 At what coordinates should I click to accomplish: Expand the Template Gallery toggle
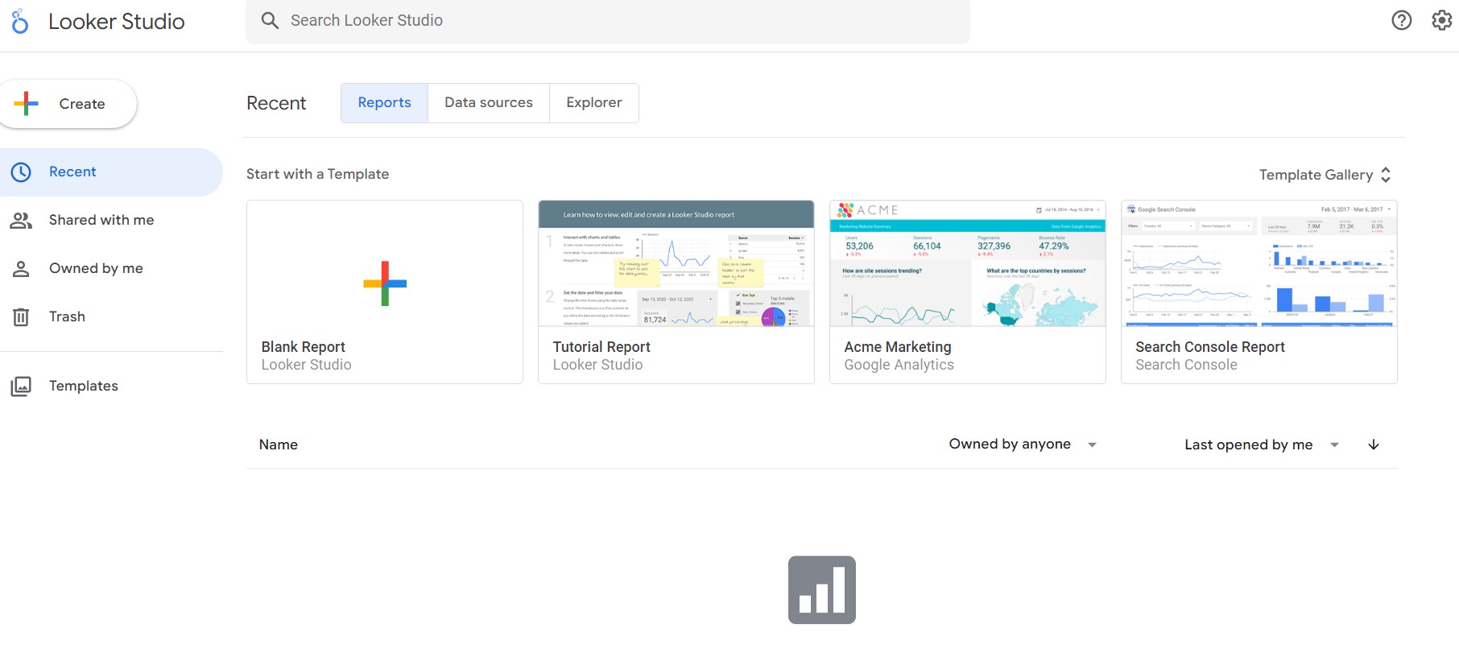[x=1325, y=175]
